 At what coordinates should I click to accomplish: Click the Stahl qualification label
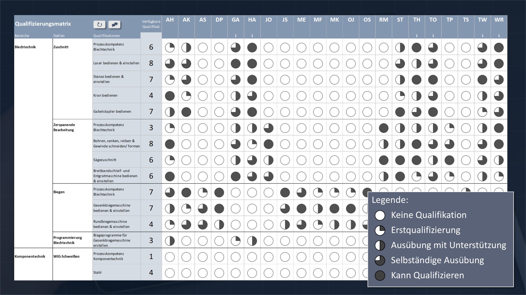pos(97,272)
